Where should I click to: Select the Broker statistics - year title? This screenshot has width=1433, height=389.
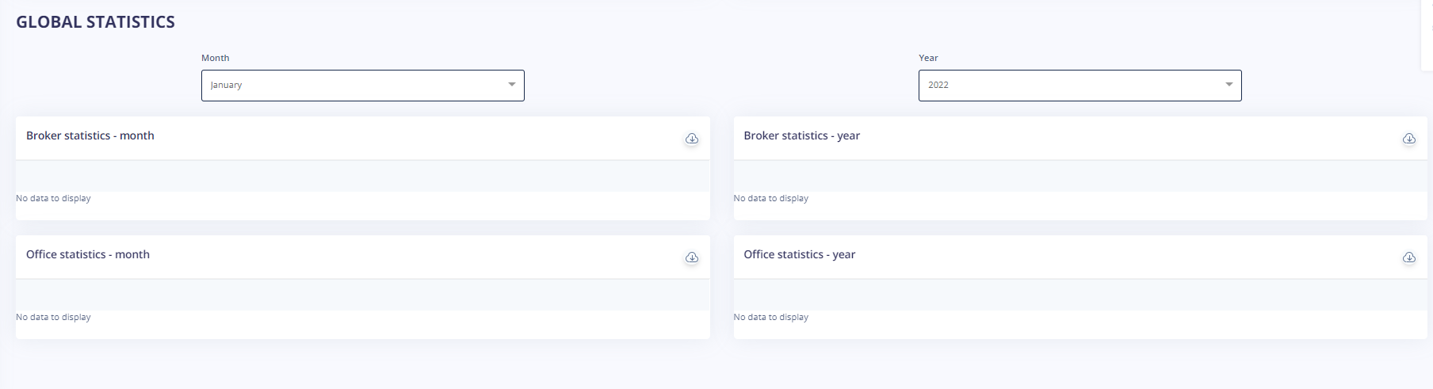802,135
